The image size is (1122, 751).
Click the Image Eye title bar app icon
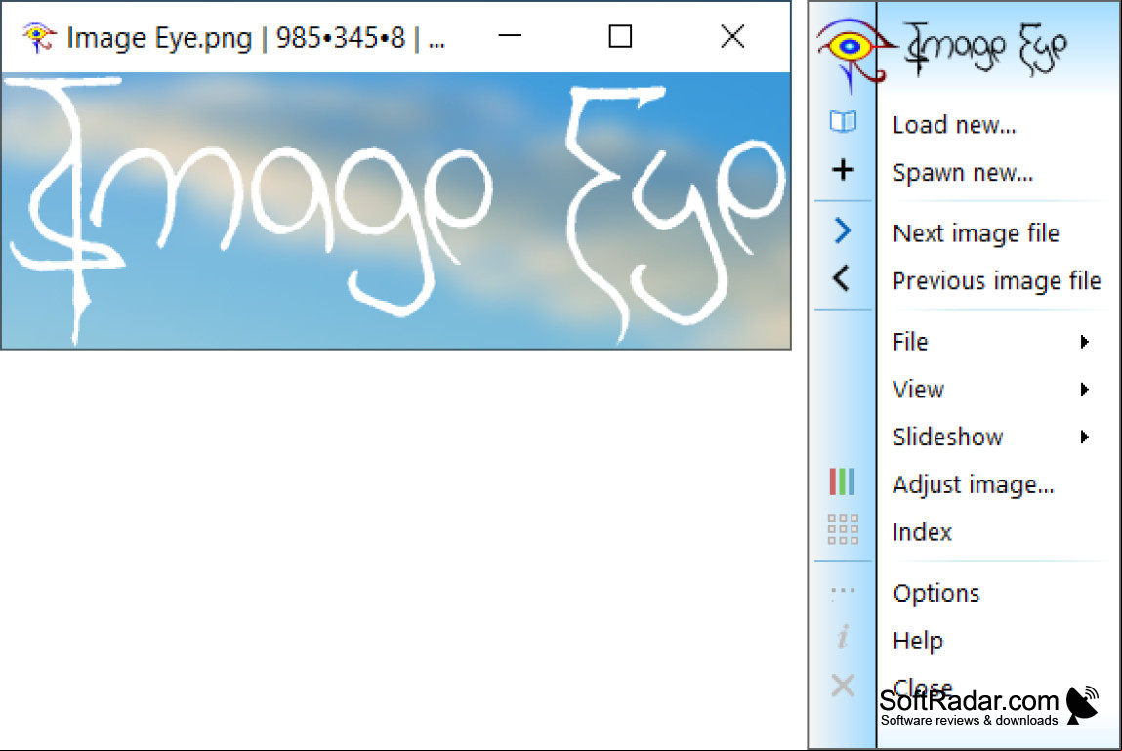click(x=39, y=37)
